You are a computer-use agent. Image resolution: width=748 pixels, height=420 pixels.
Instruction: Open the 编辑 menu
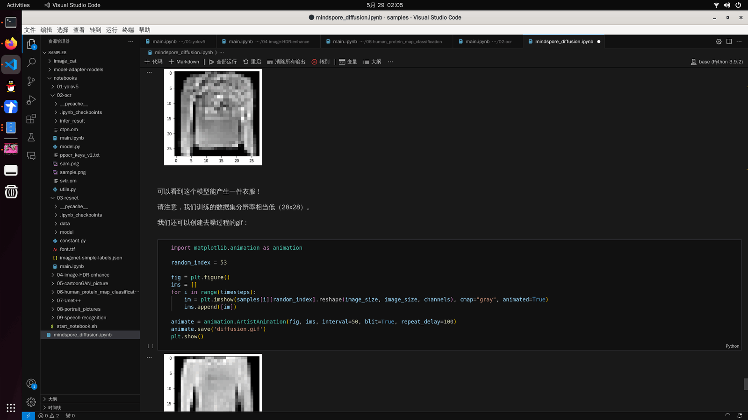46,30
